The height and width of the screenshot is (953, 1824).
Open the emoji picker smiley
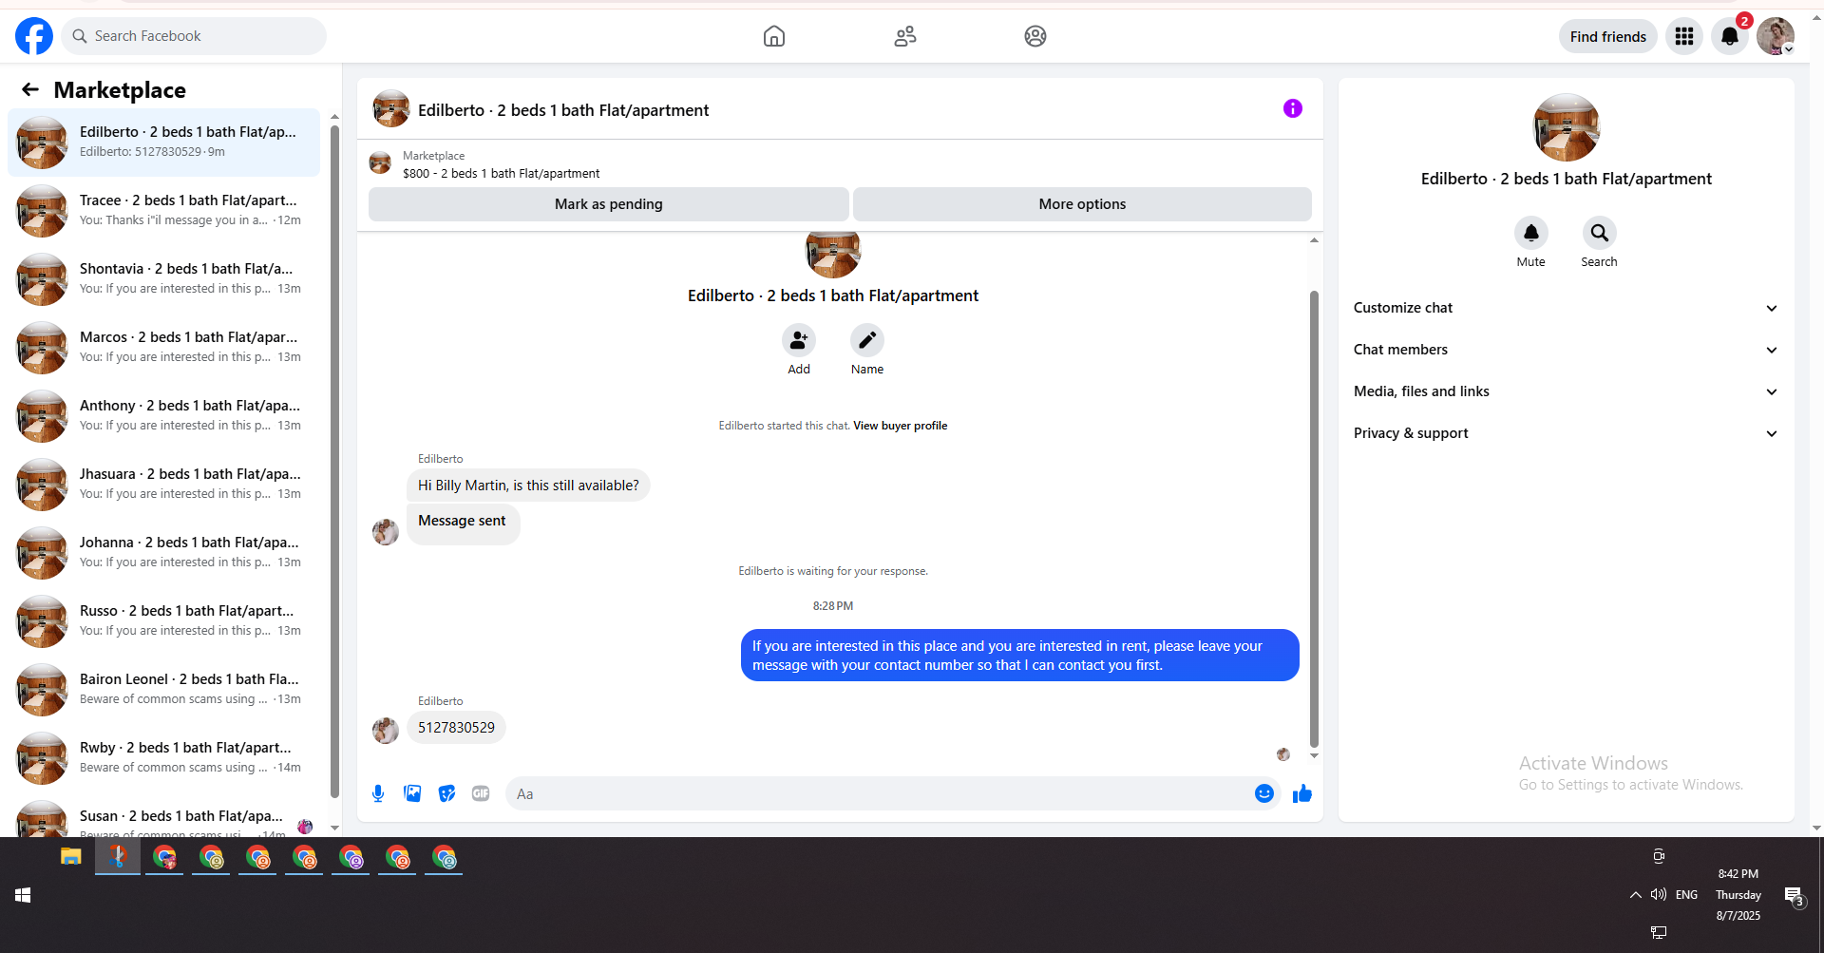(x=1264, y=793)
